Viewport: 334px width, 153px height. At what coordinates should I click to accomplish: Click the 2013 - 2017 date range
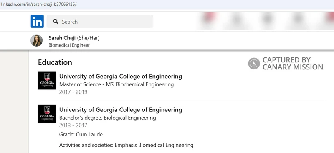pos(73,126)
